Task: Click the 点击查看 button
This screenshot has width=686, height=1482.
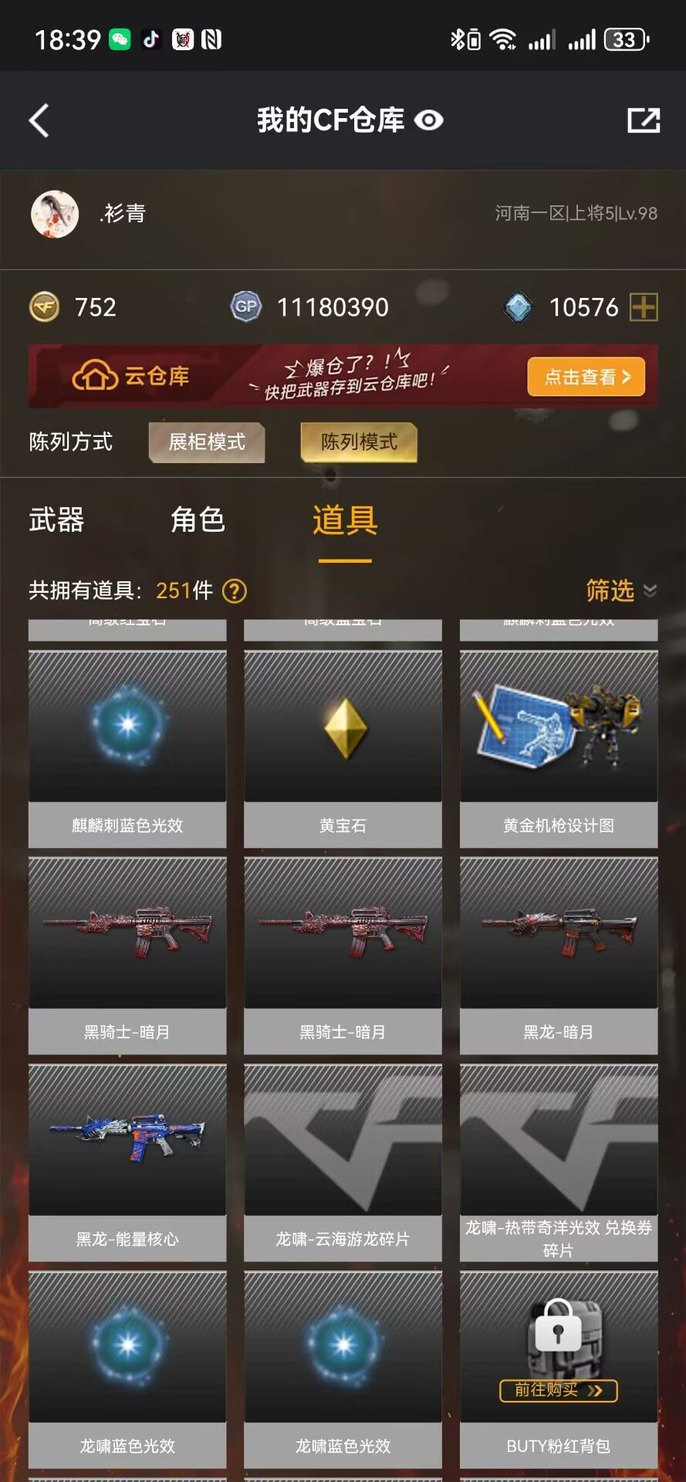Action: [x=586, y=377]
